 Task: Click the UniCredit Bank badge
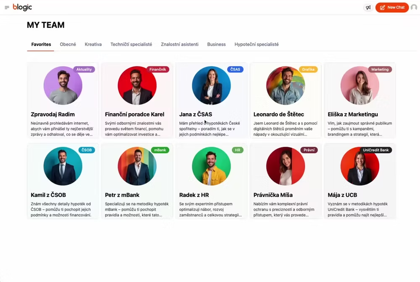click(x=376, y=150)
